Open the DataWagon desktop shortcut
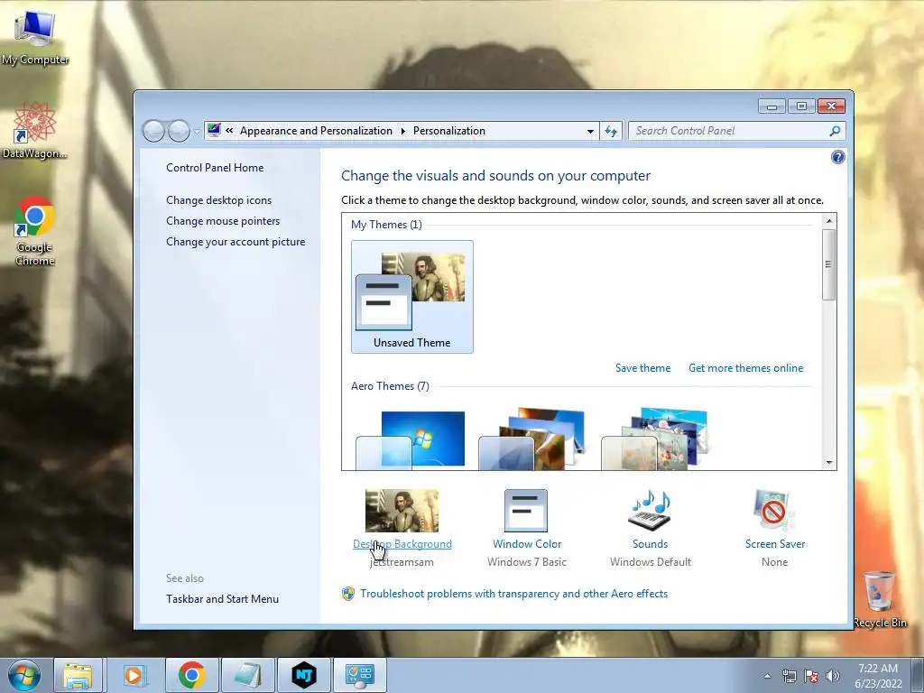 click(x=35, y=130)
